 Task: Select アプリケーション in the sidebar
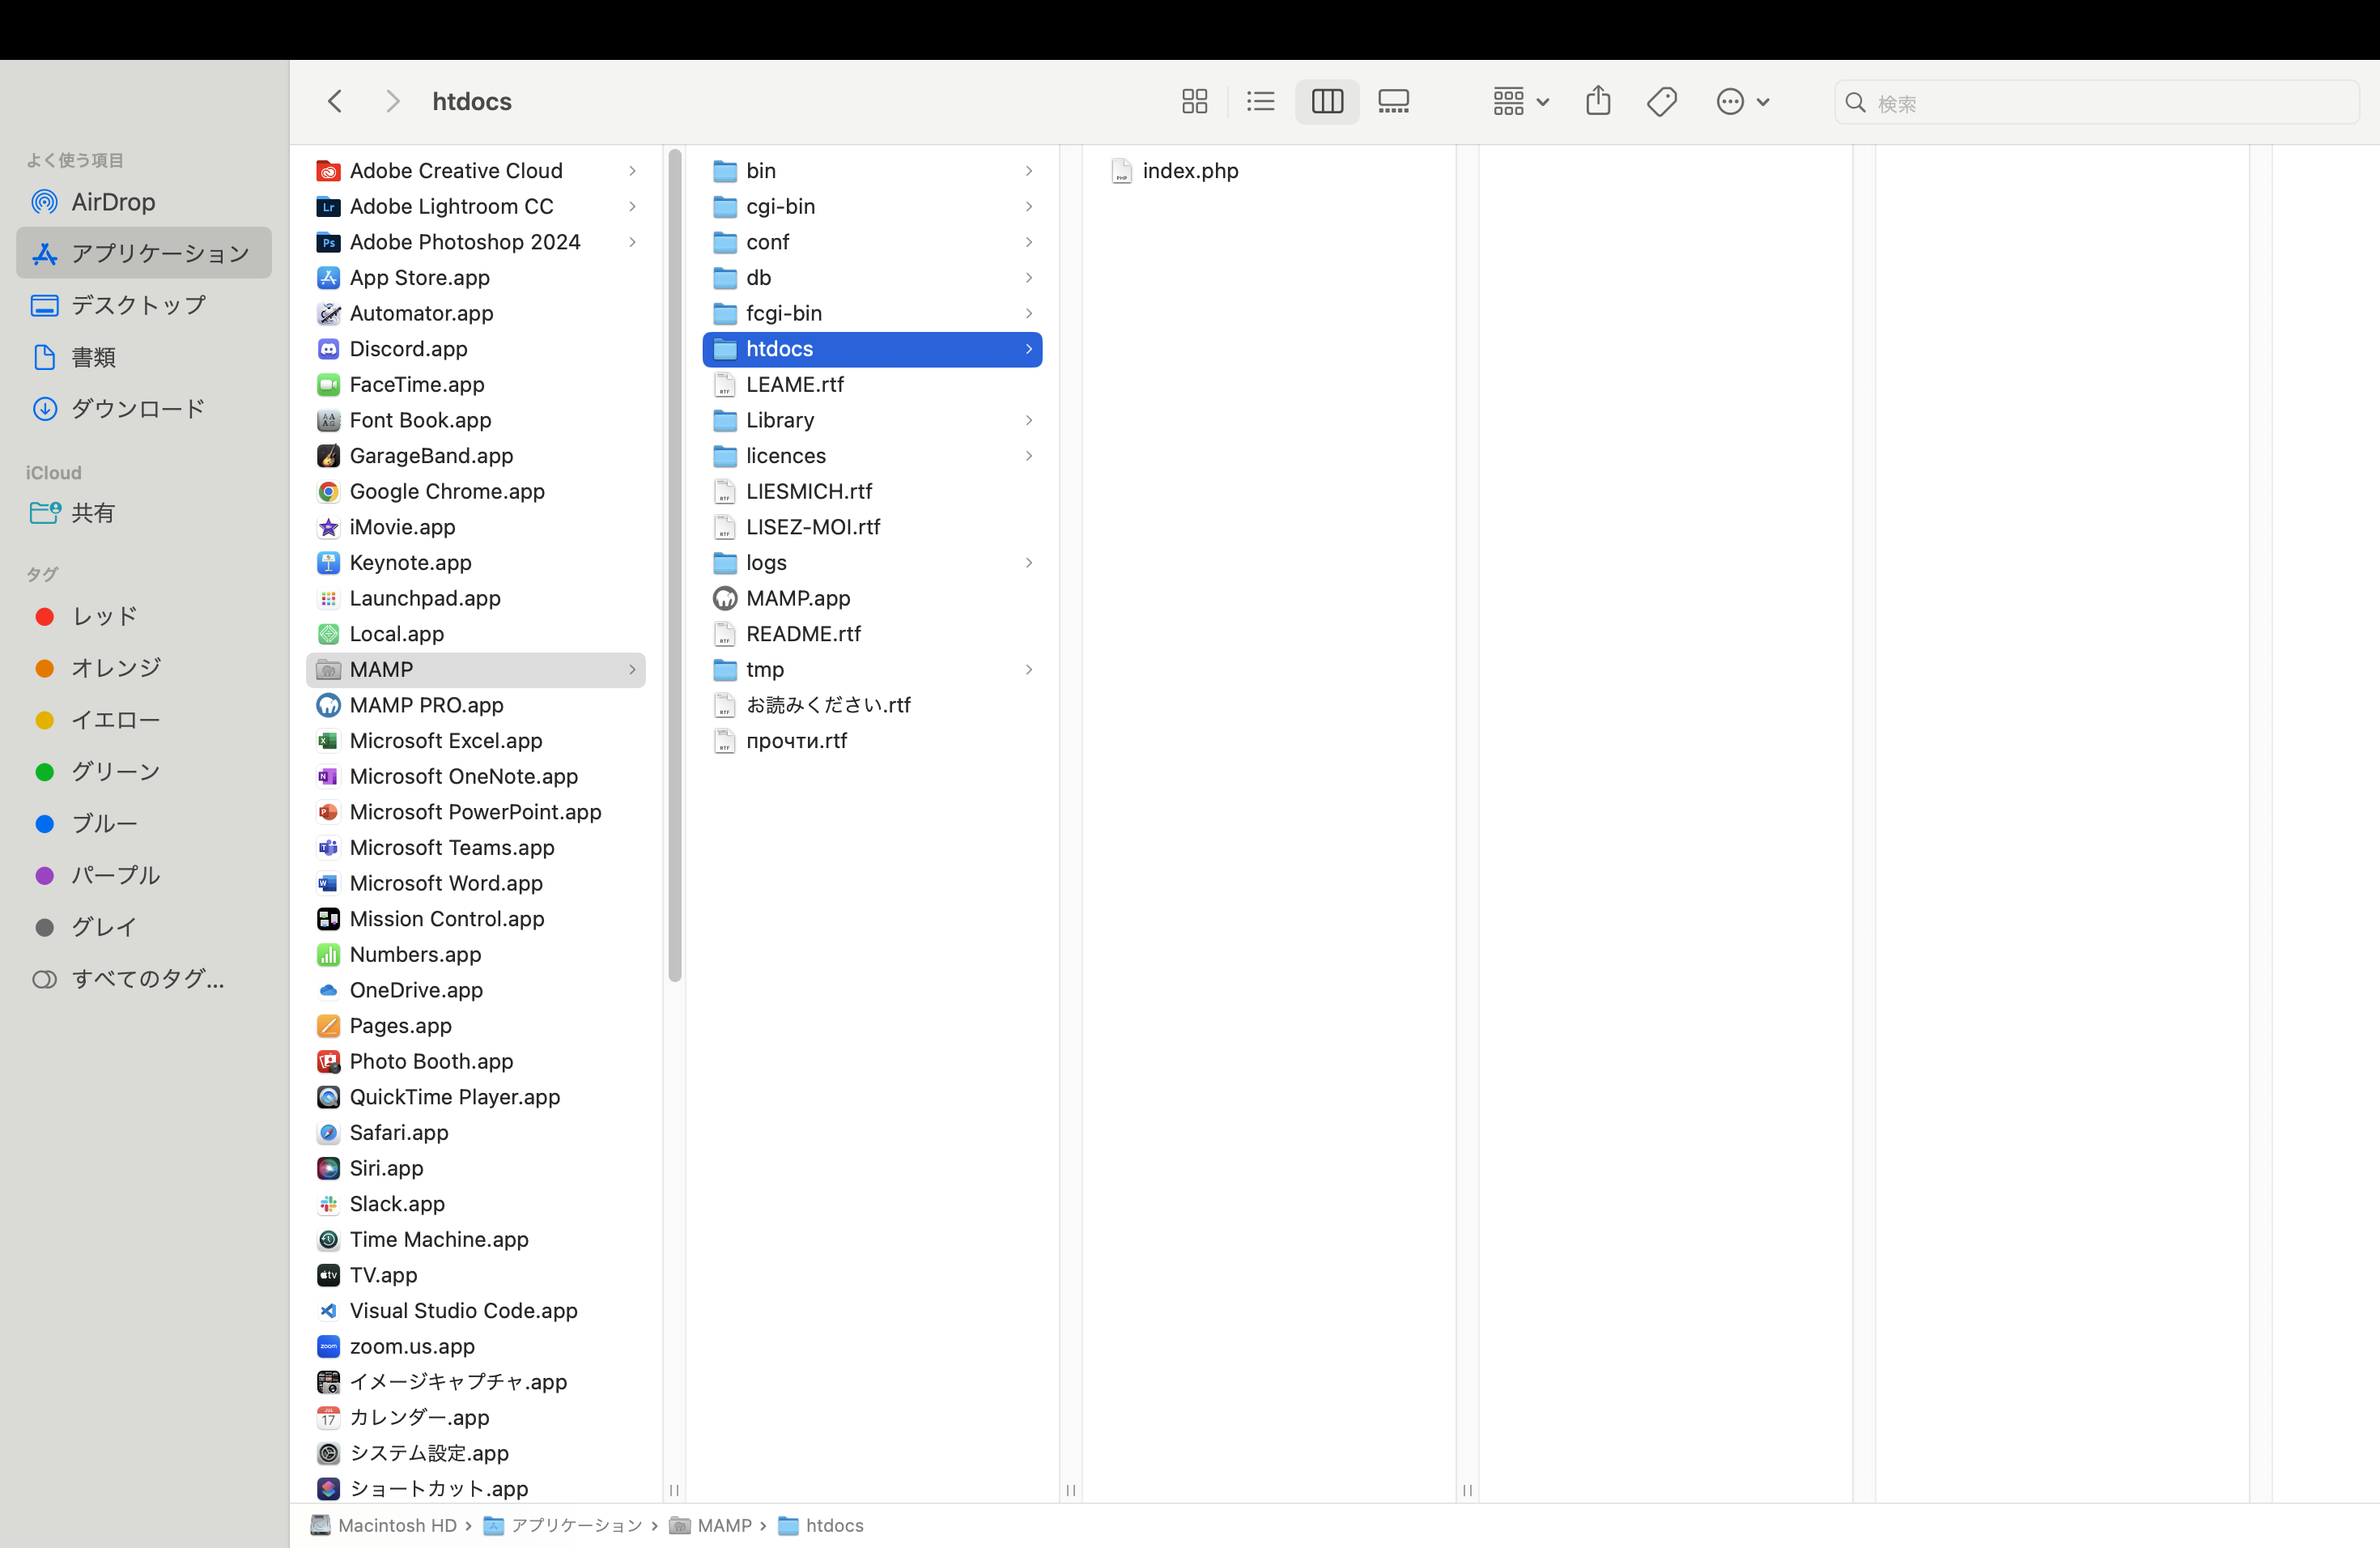(x=144, y=253)
